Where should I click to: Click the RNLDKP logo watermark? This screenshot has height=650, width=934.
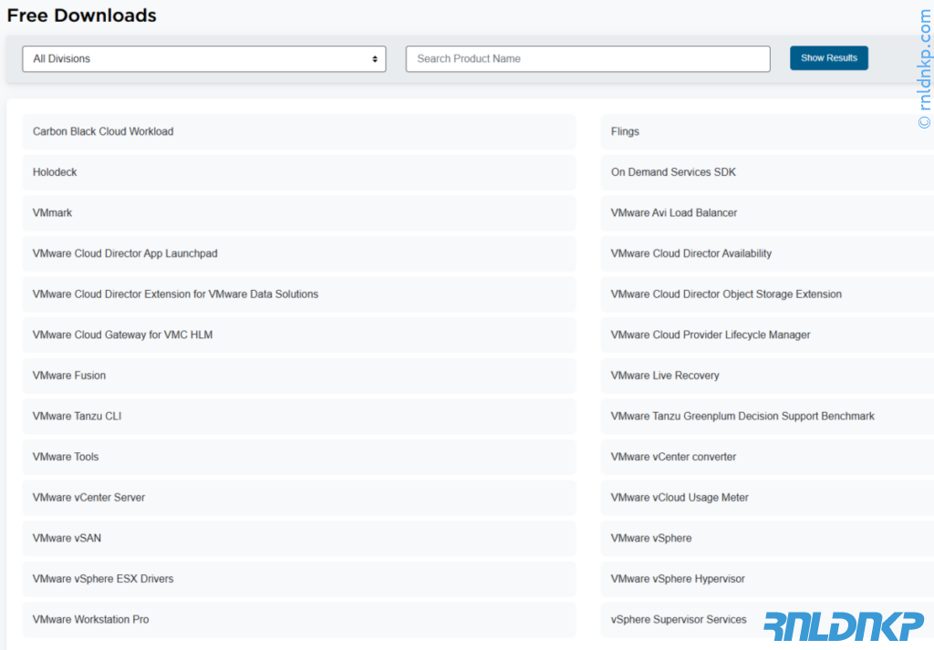[843, 625]
